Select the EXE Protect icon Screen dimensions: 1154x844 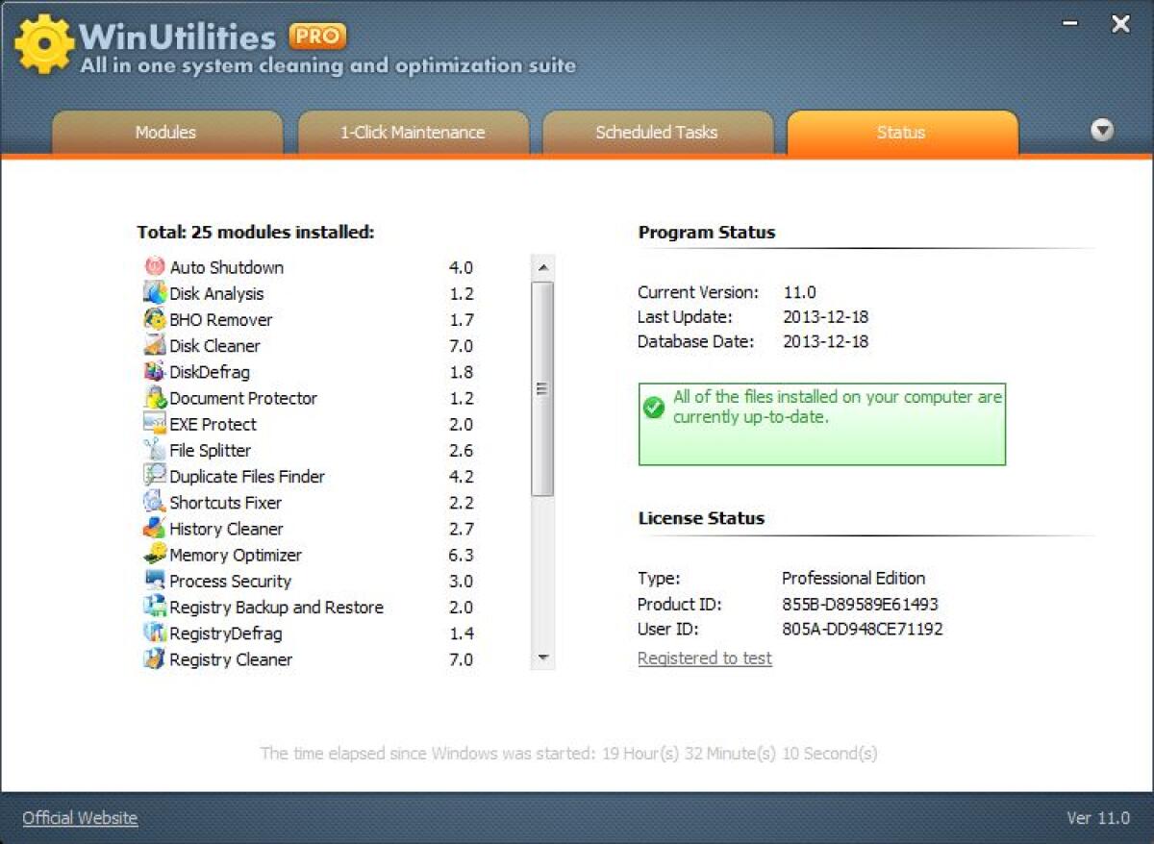click(213, 424)
